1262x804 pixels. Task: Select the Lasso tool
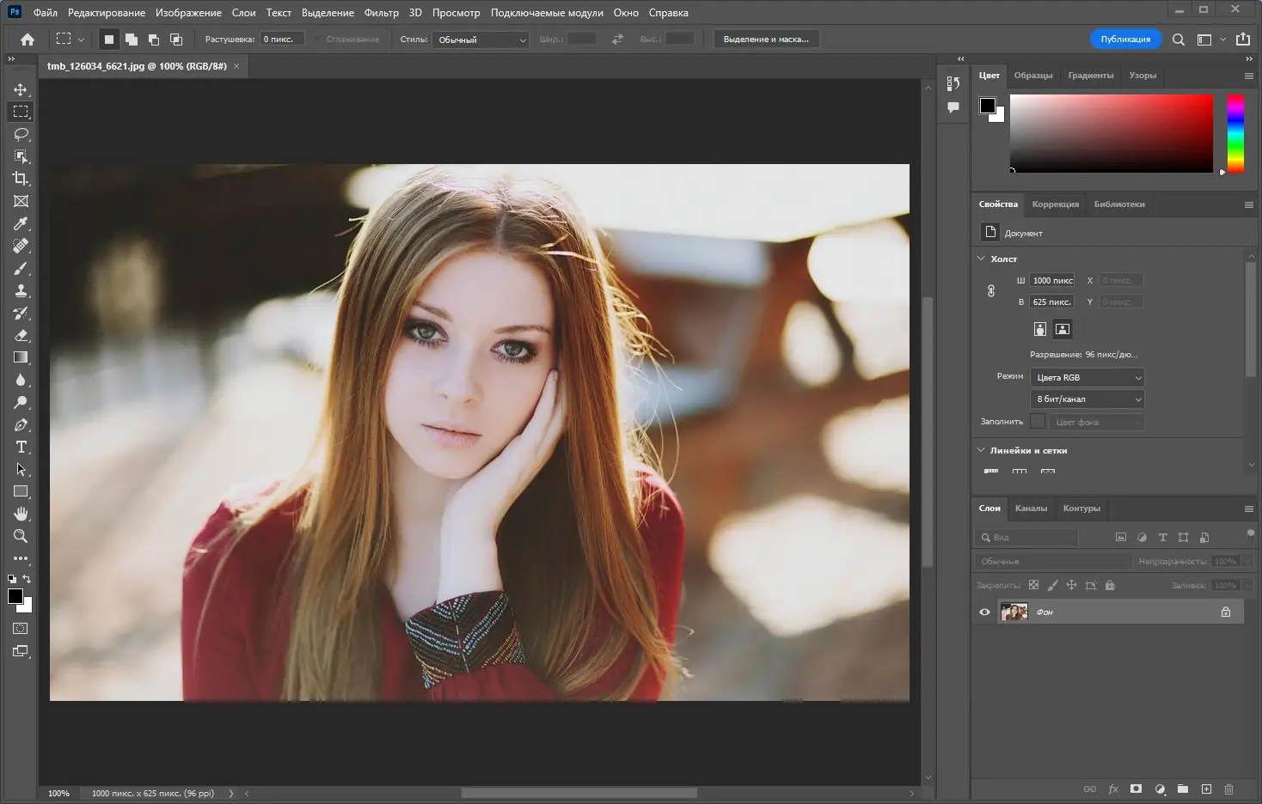(x=21, y=134)
